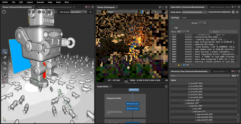
Task: Open the Sets dropdown in Hierarchy View
Action: 235,76
